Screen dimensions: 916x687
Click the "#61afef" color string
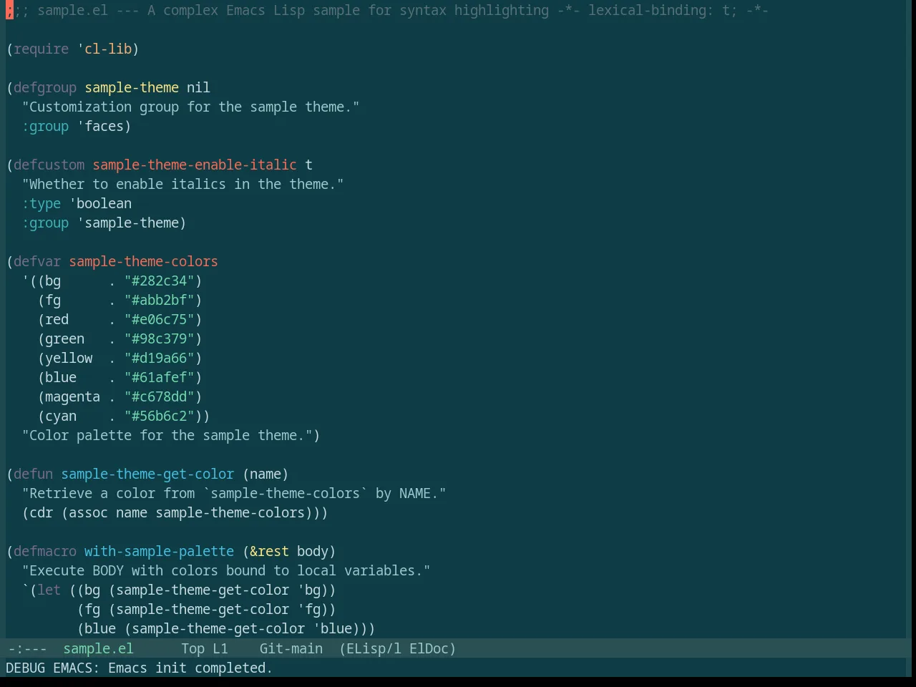click(160, 377)
